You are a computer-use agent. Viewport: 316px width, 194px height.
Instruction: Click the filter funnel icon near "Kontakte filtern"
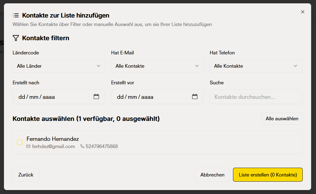pos(15,38)
